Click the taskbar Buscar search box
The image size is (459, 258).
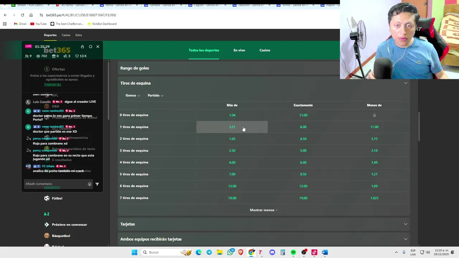[x=167, y=252]
